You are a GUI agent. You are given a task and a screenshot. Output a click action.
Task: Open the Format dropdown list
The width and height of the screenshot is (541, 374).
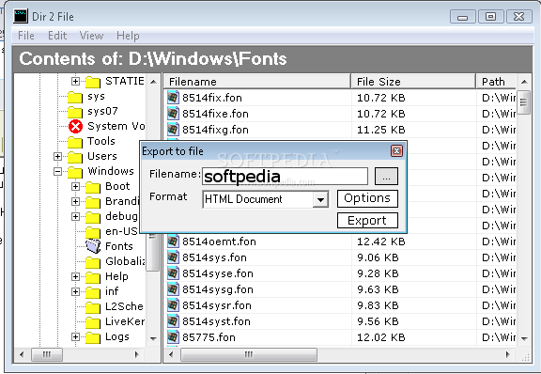(320, 199)
